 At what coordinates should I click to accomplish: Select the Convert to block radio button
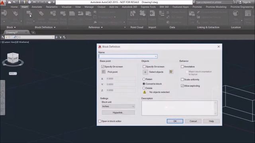[144, 84]
